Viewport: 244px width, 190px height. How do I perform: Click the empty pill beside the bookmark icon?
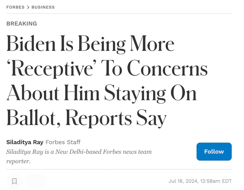36,181
